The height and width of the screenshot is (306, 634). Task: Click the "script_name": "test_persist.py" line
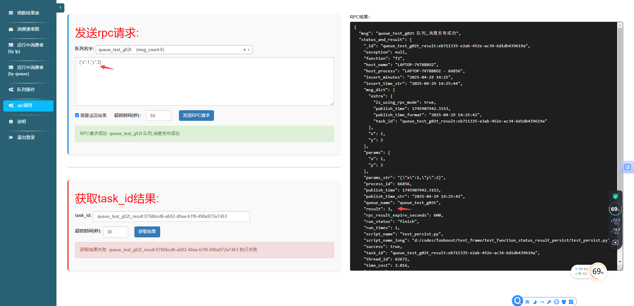click(404, 234)
